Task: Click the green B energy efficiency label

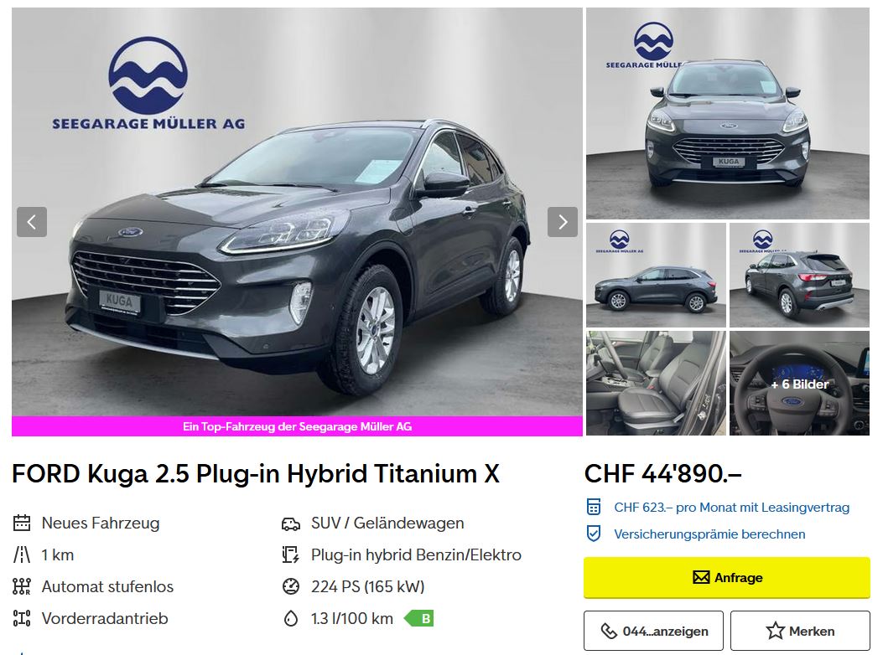Action: pos(419,618)
